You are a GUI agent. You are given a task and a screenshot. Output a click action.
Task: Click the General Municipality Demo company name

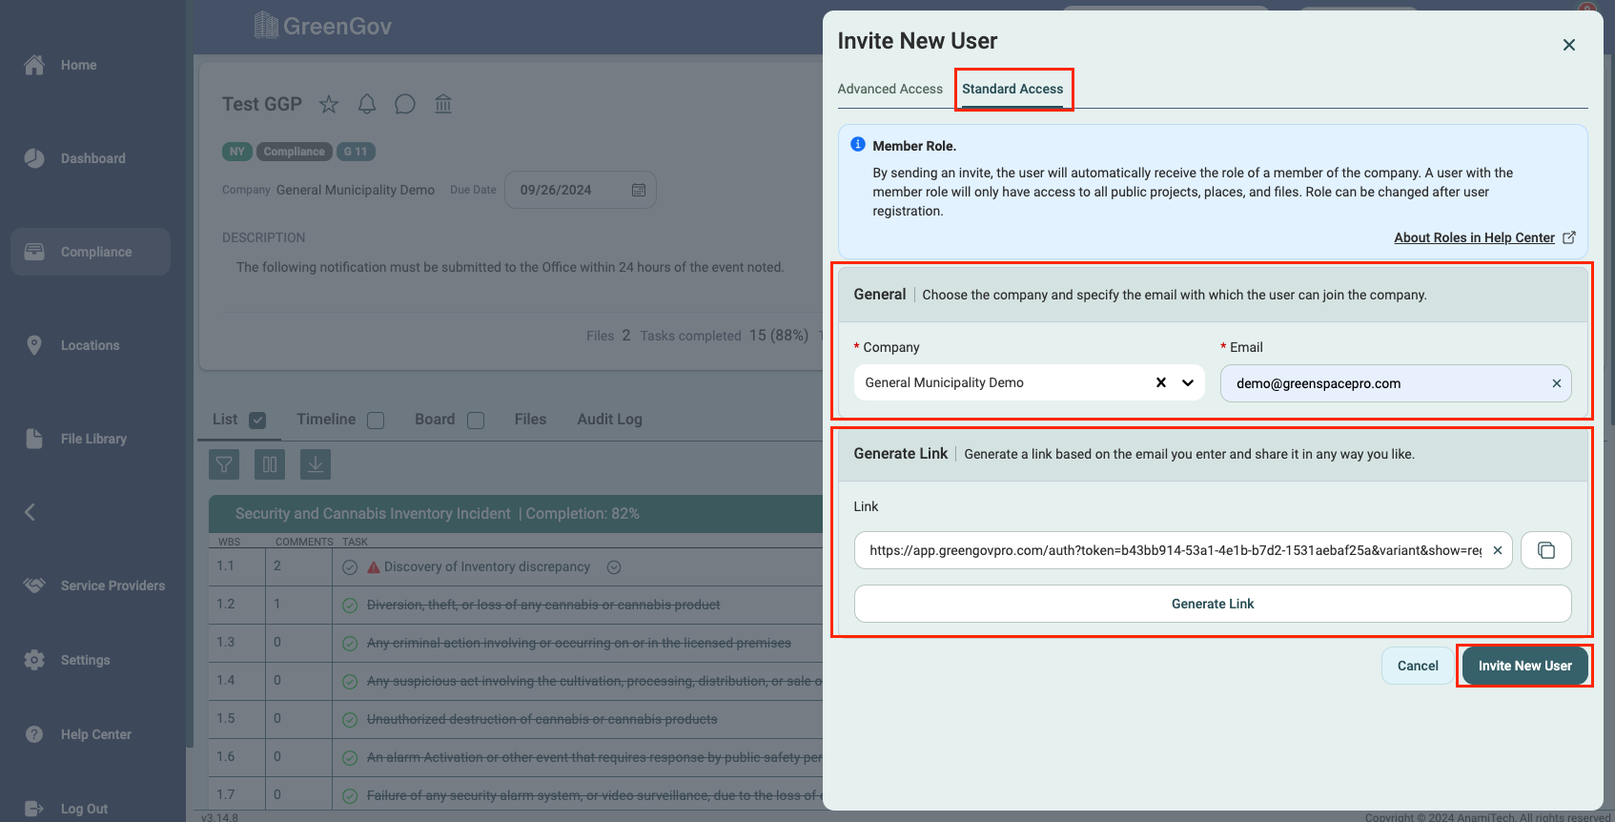(356, 190)
